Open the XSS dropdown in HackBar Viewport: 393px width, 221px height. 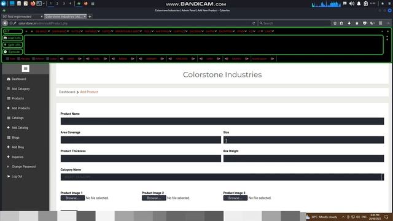[252, 31]
